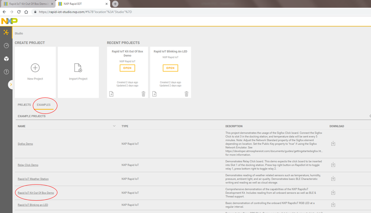
Task: Open the Relay Click Demo example
Action: [28, 165]
